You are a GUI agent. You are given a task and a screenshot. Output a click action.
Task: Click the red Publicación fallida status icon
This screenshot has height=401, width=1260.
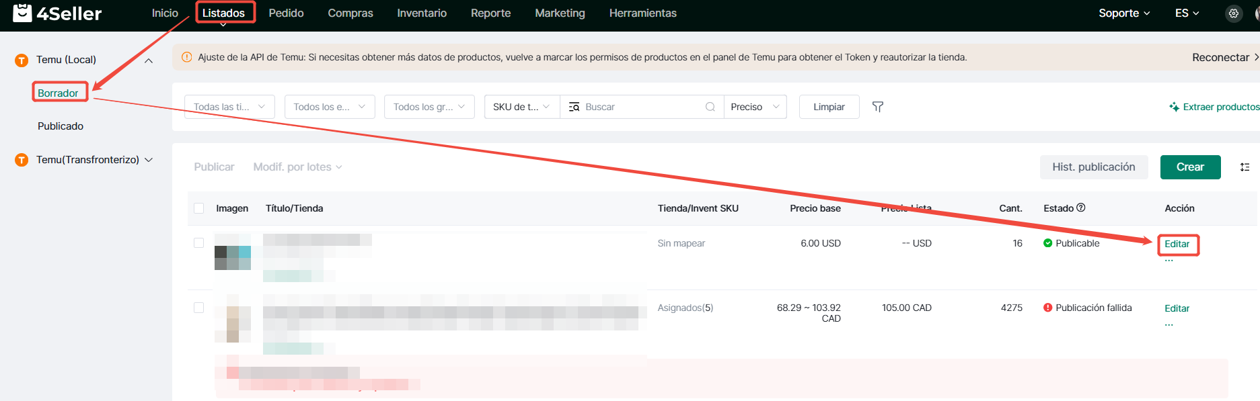tap(1047, 308)
